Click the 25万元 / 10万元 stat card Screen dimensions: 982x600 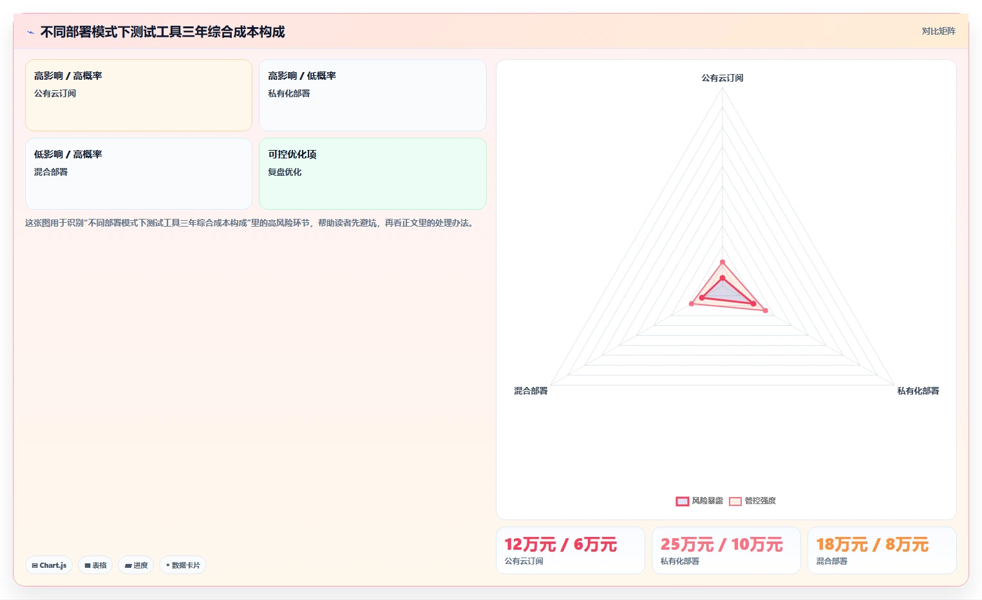(726, 550)
